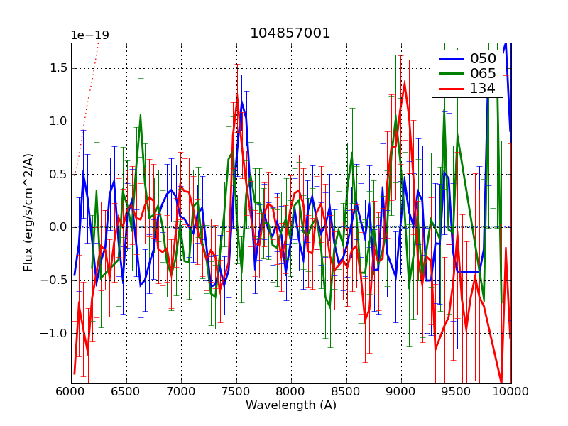Click the 1e-19 exponent label
The width and height of the screenshot is (568, 426).
89,35
